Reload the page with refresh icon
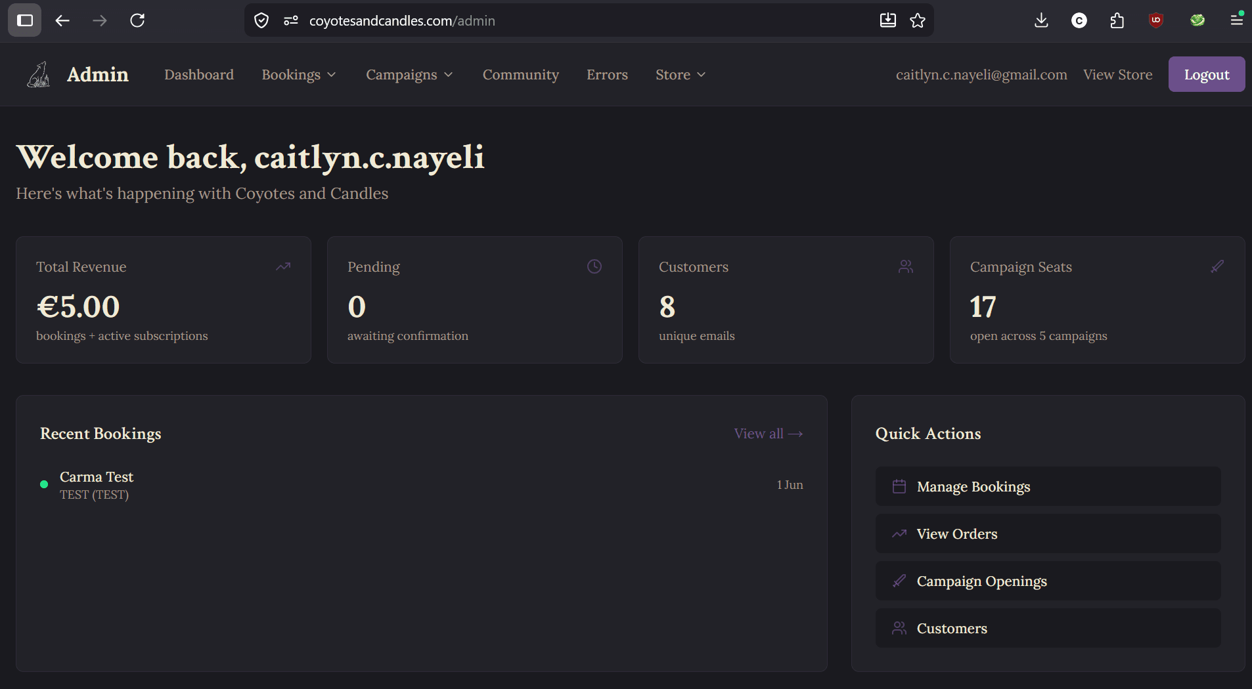1252x689 pixels. (x=137, y=20)
